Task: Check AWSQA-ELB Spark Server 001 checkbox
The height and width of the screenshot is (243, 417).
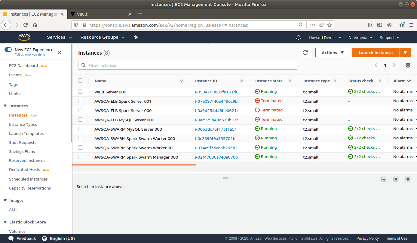Action: coord(80,101)
